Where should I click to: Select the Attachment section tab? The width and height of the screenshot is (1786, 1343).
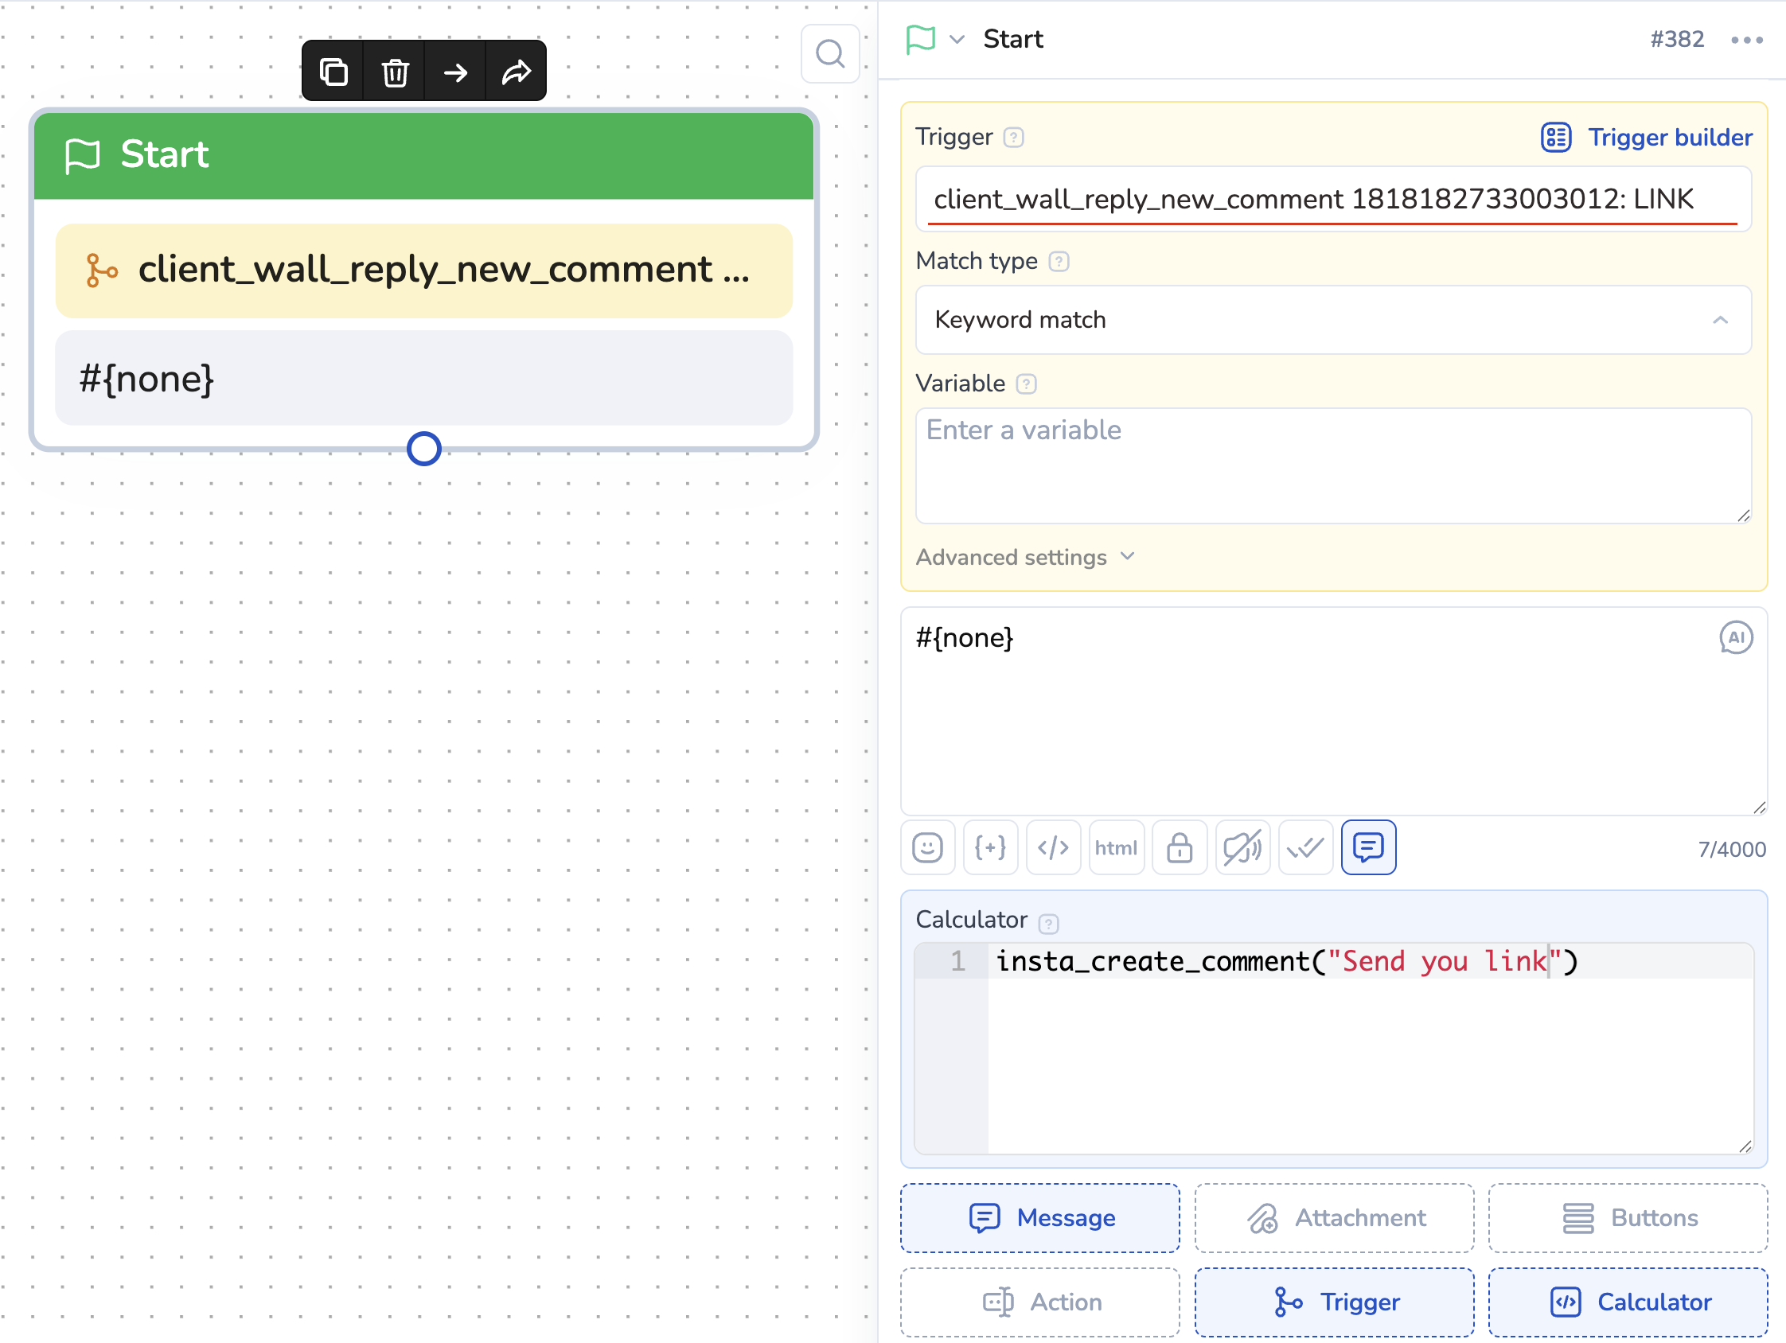[x=1334, y=1217]
